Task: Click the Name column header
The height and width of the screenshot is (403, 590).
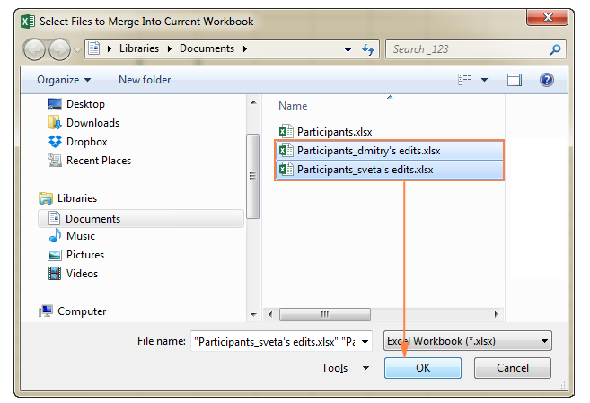Action: (293, 106)
